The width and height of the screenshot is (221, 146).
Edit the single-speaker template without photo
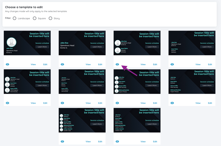100,64
